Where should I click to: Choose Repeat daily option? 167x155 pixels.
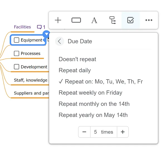point(75,70)
